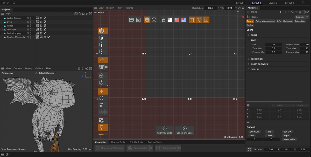Open texture settings gear icon beside the folder
Viewport: 311px width, 157px height.
click(x=138, y=20)
